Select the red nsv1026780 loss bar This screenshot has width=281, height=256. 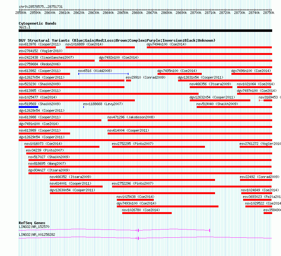coord(147,213)
